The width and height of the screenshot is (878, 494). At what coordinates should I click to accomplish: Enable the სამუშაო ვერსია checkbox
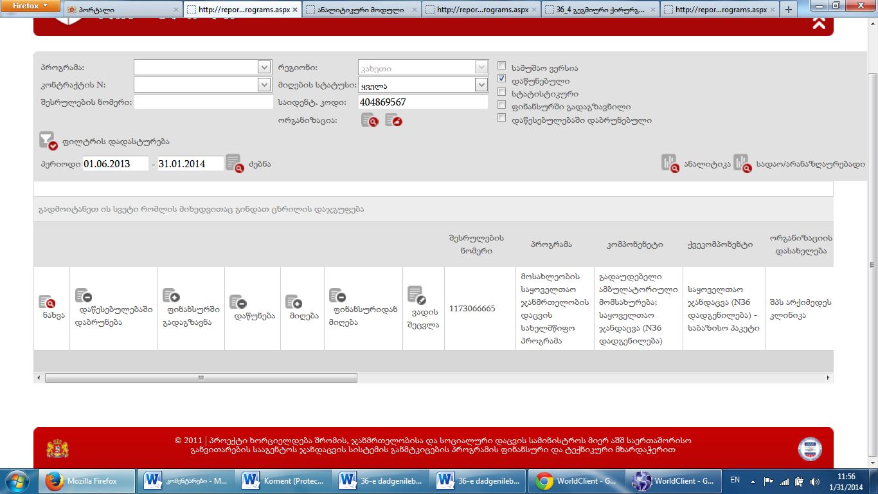pos(502,66)
